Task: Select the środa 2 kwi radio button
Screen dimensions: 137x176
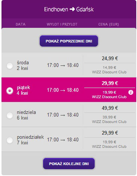Action: [x=10, y=66]
